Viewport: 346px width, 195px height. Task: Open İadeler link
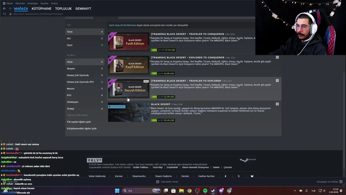point(216,167)
